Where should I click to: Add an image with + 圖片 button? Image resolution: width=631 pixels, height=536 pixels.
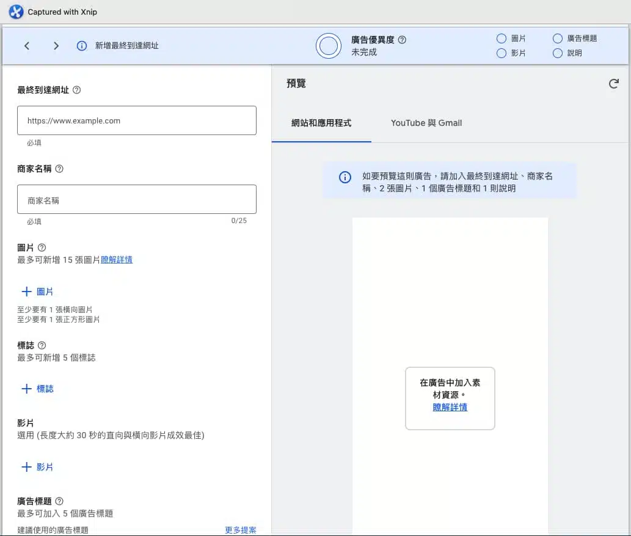pyautogui.click(x=37, y=292)
